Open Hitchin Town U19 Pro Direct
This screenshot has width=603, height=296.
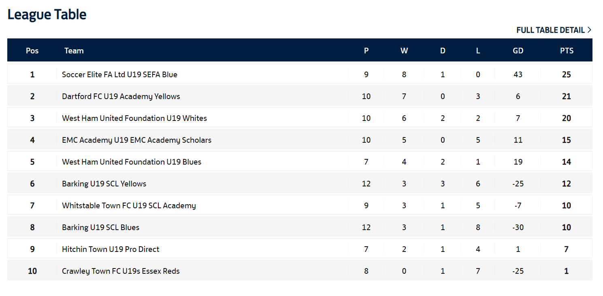click(110, 249)
